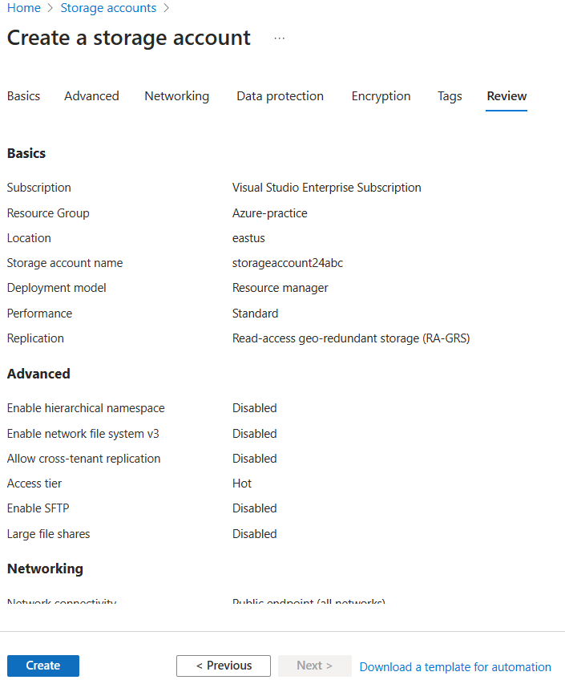Select the Review tab
565x688 pixels.
pyautogui.click(x=506, y=96)
